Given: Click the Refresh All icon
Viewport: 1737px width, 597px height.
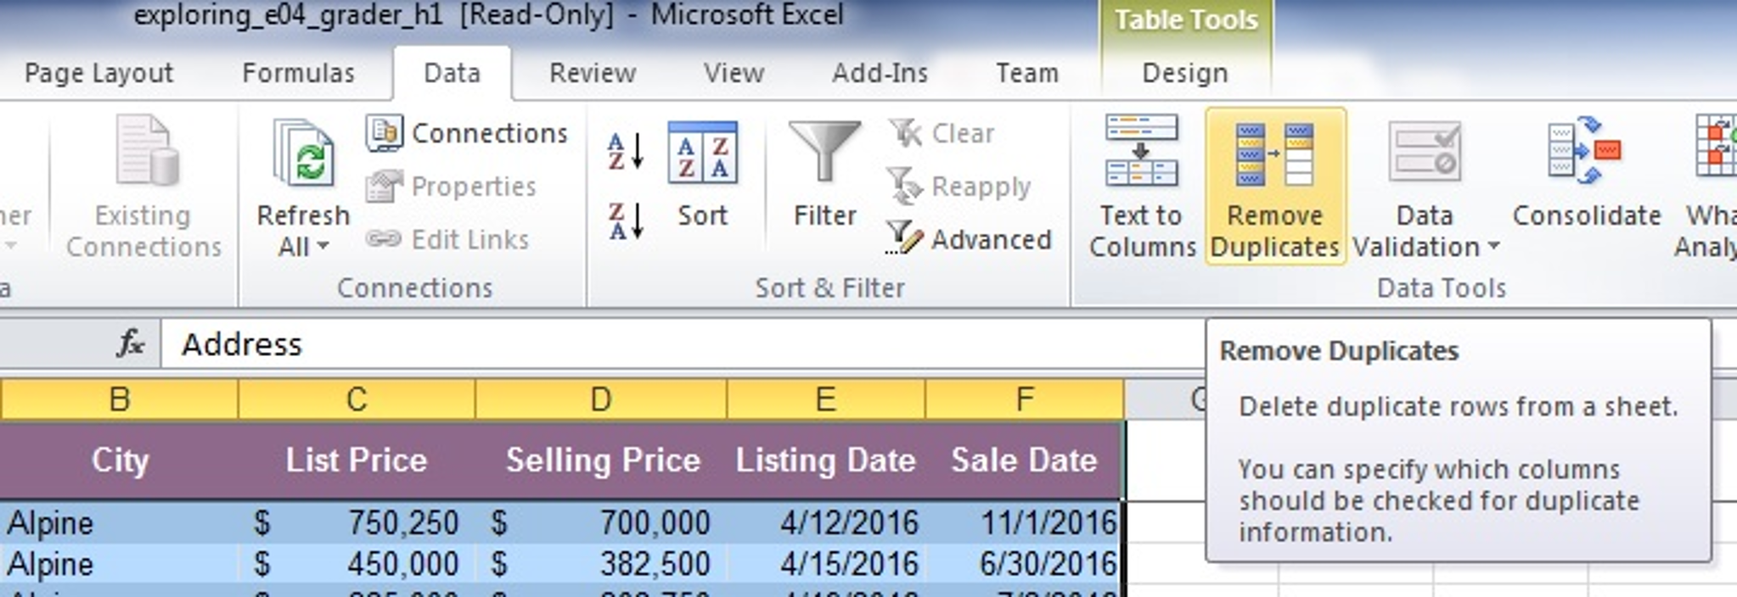Looking at the screenshot, I should click(x=303, y=153).
